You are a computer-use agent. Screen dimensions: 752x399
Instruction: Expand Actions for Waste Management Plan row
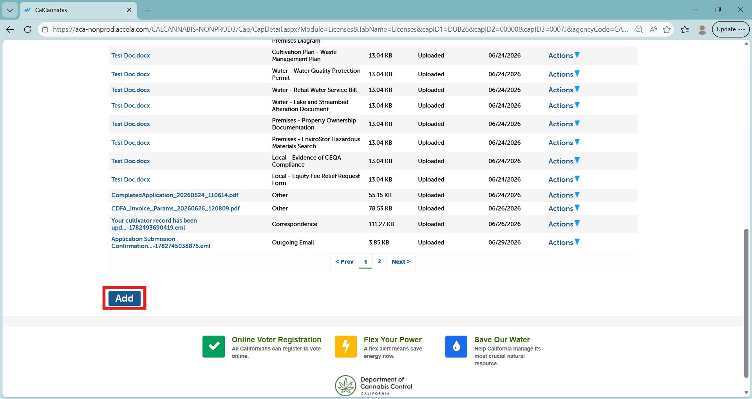click(x=564, y=56)
